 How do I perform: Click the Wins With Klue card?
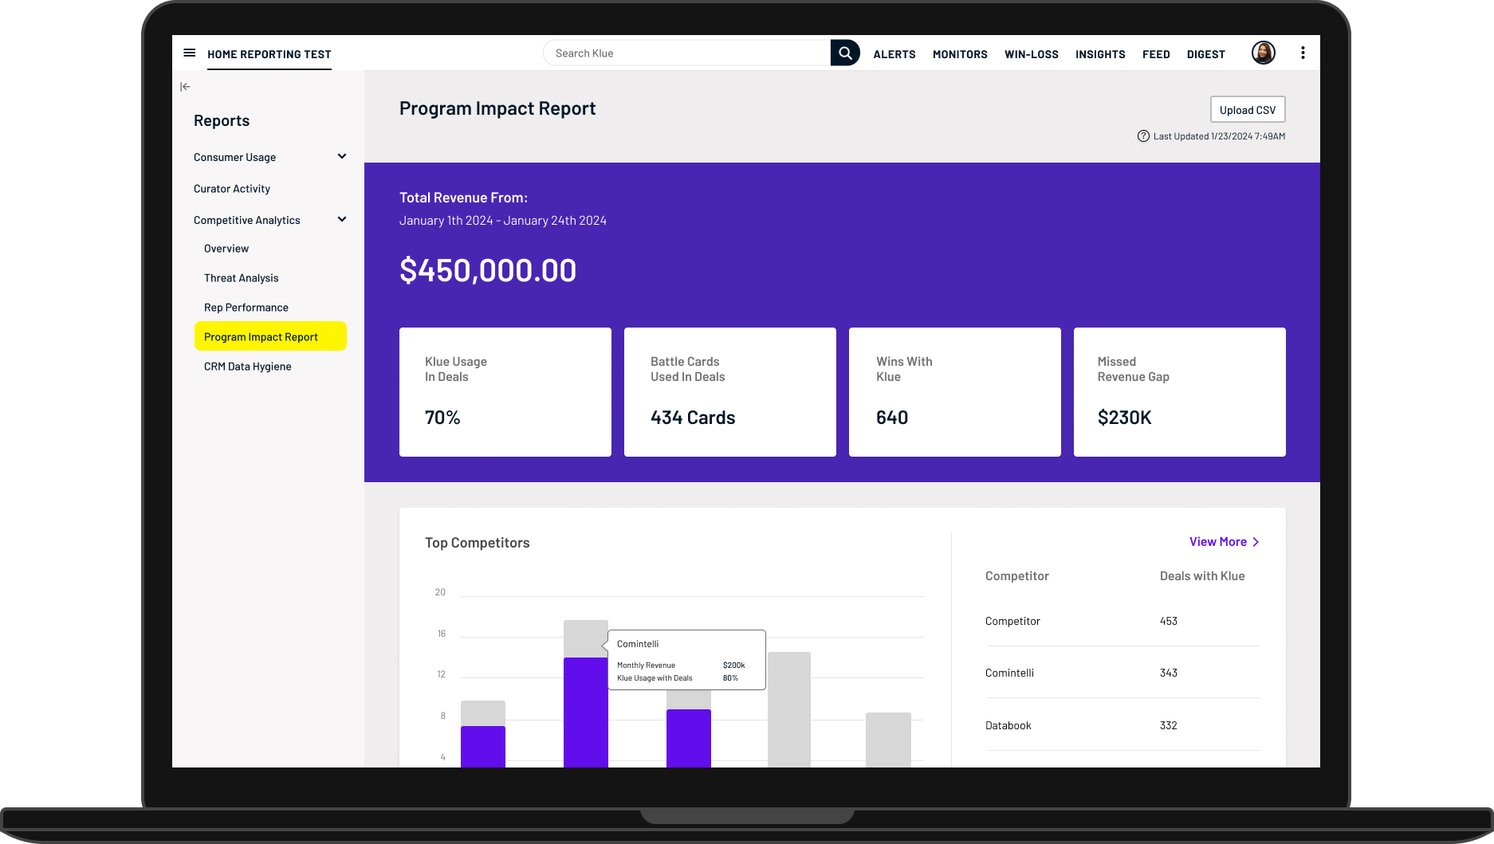[955, 392]
